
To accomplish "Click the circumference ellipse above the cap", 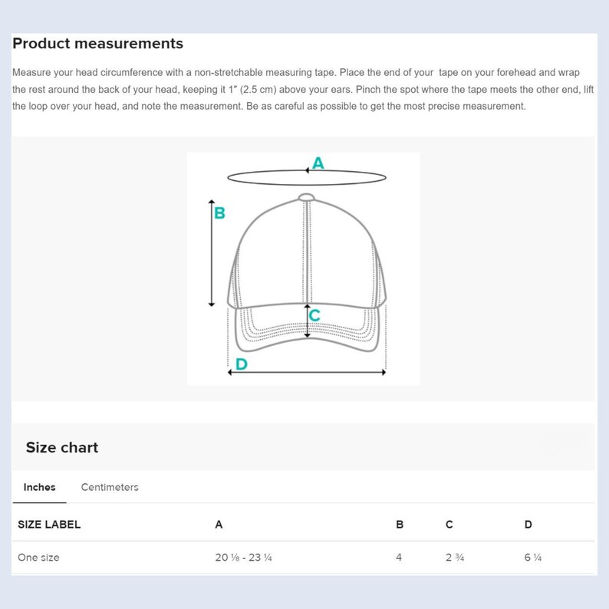I will pyautogui.click(x=307, y=177).
